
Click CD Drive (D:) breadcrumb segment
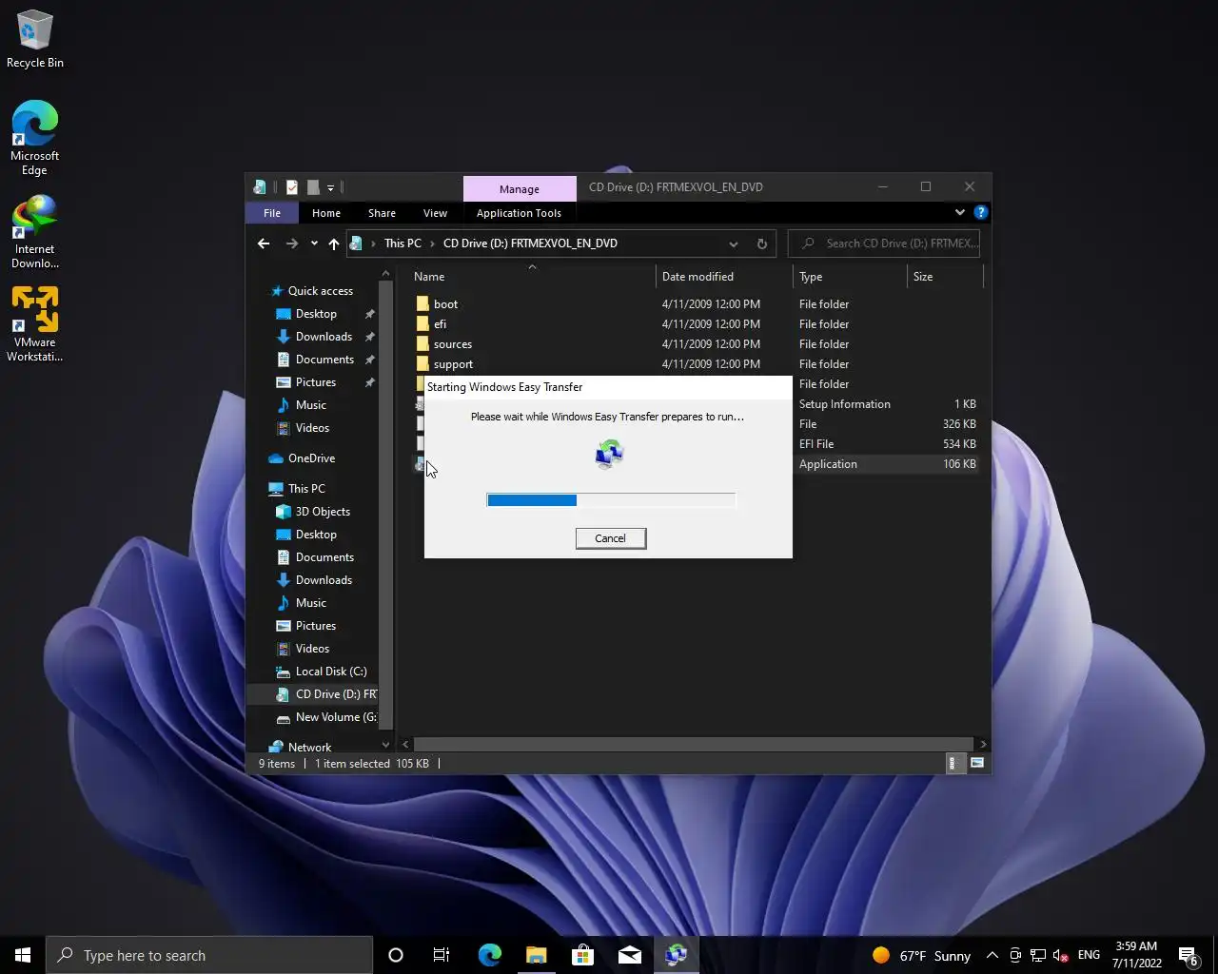530,243
